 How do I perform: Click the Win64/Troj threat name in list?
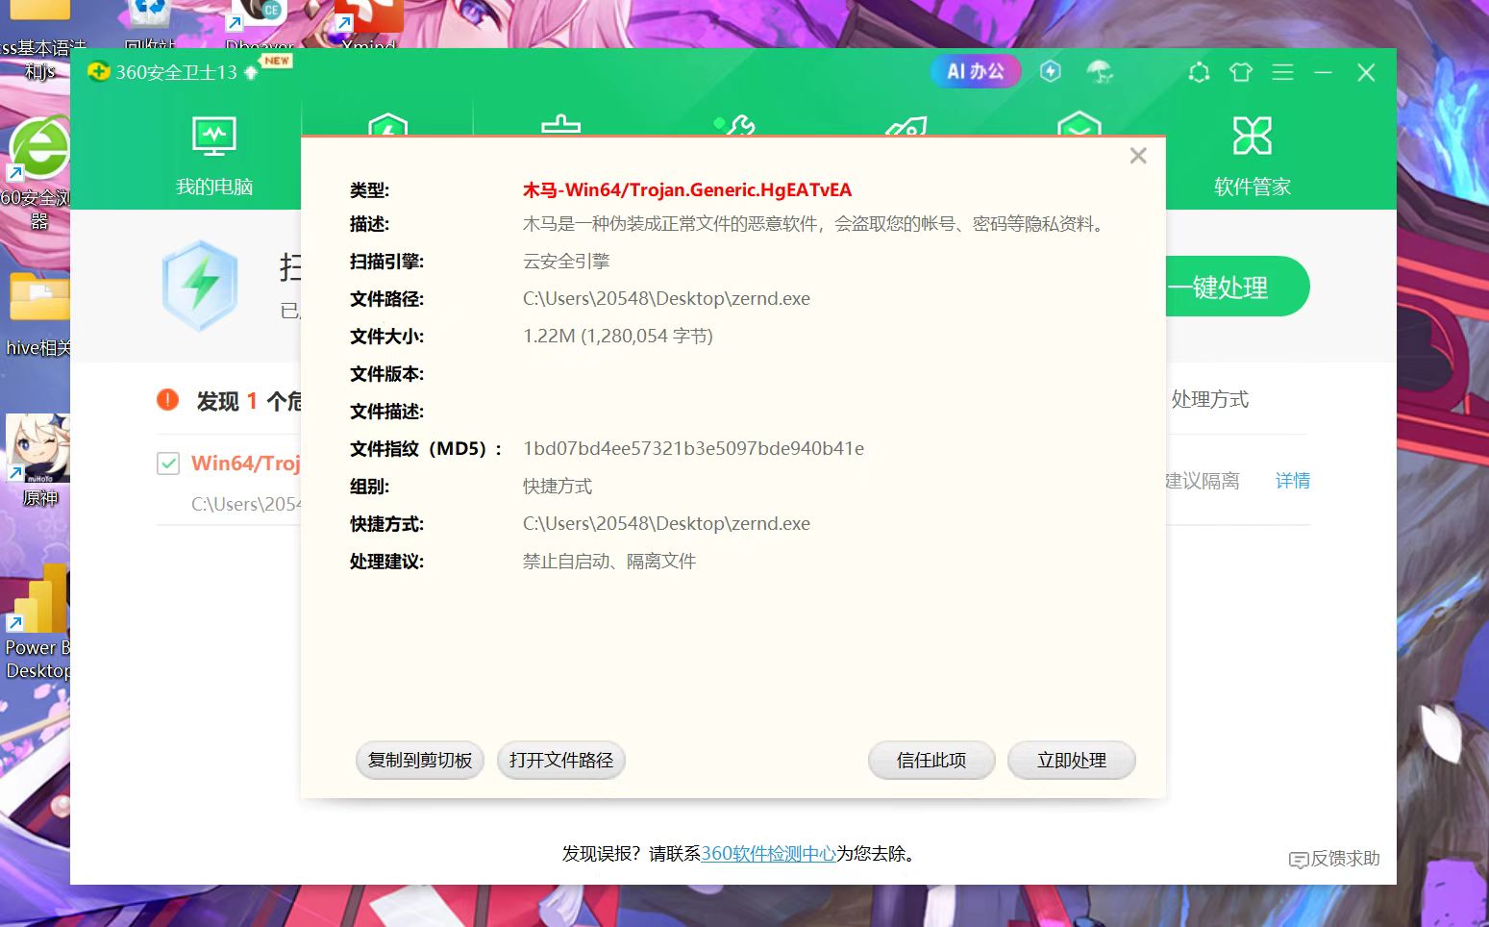click(246, 463)
